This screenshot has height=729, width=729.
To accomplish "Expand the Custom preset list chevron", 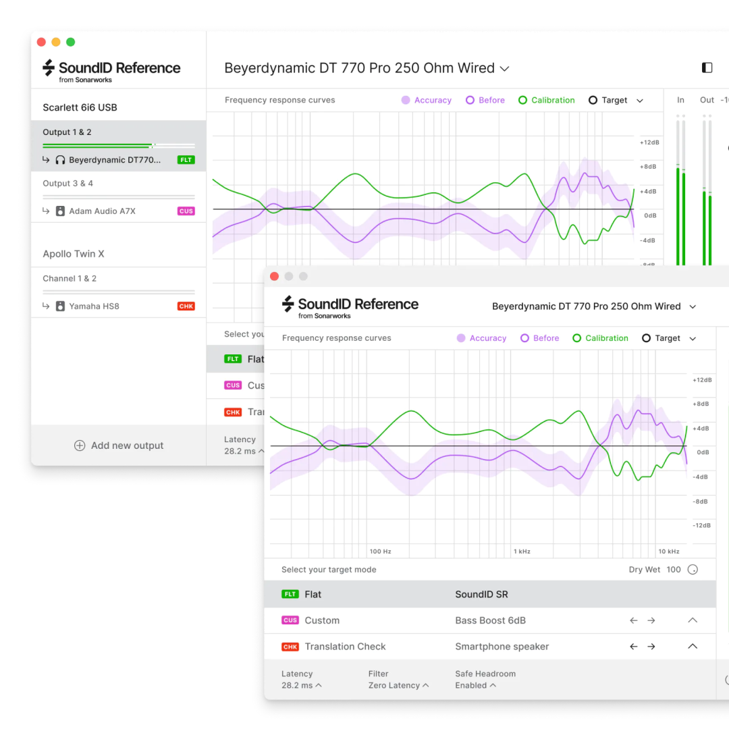I will pos(692,620).
